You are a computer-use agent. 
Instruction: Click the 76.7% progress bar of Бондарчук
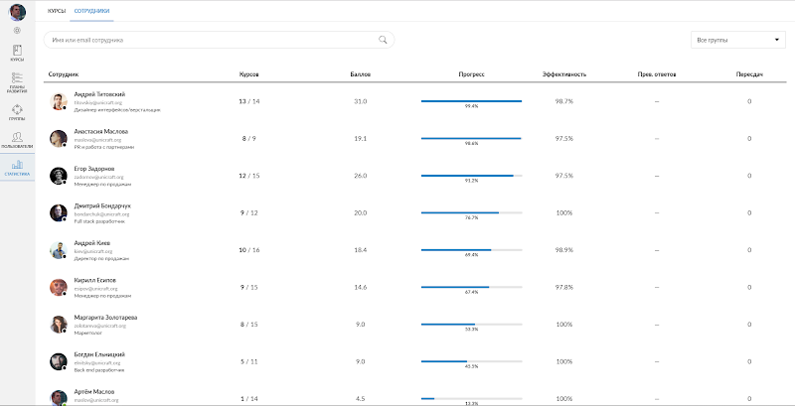point(471,212)
